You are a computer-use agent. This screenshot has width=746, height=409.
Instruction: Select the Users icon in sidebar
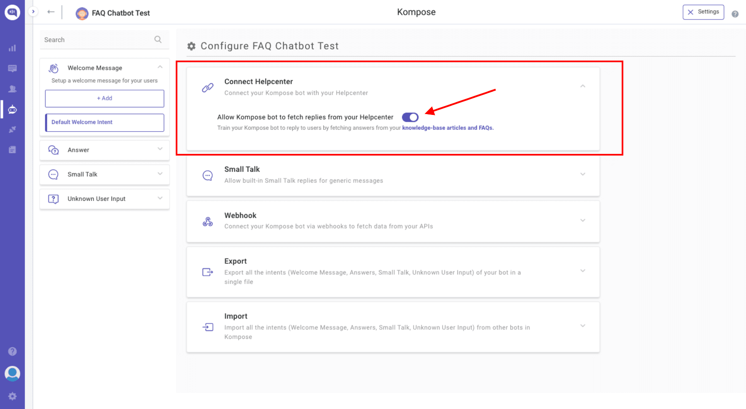coord(12,88)
